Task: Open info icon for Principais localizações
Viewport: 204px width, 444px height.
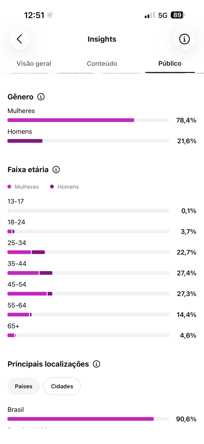Action: click(x=96, y=364)
